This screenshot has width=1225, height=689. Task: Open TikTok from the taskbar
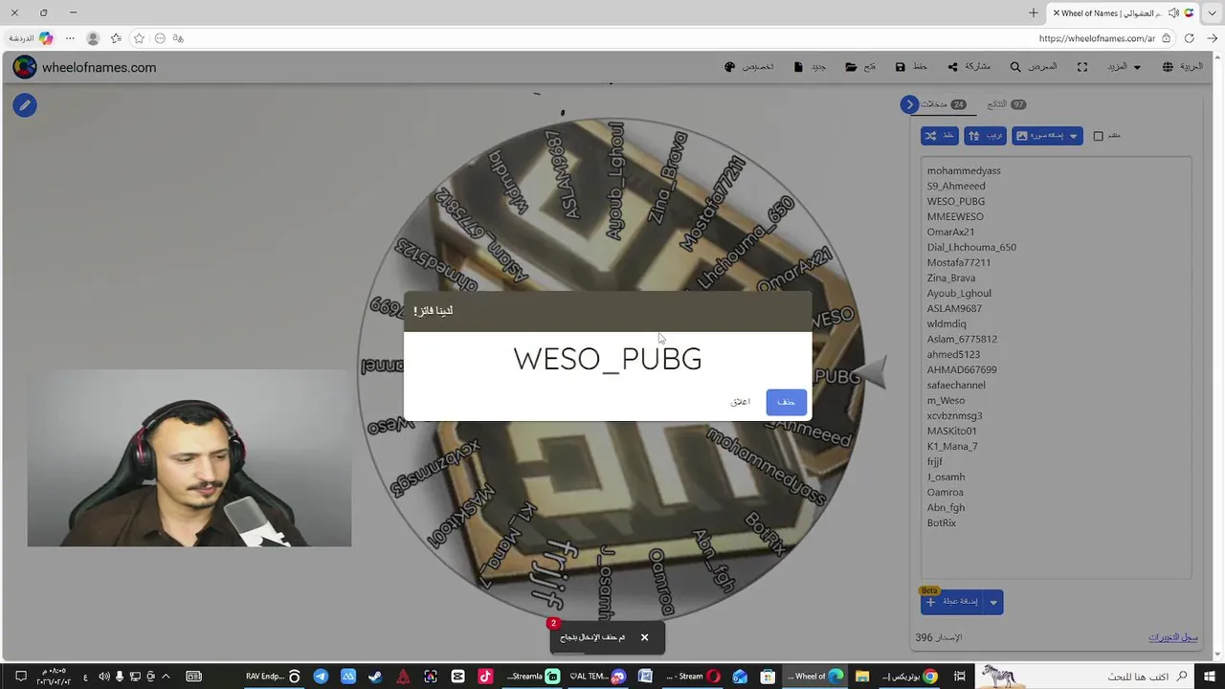pyautogui.click(x=485, y=676)
